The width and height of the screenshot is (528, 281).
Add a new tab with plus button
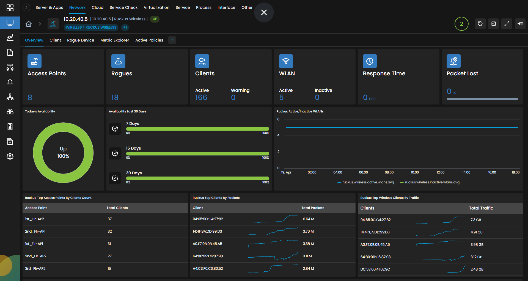click(172, 40)
